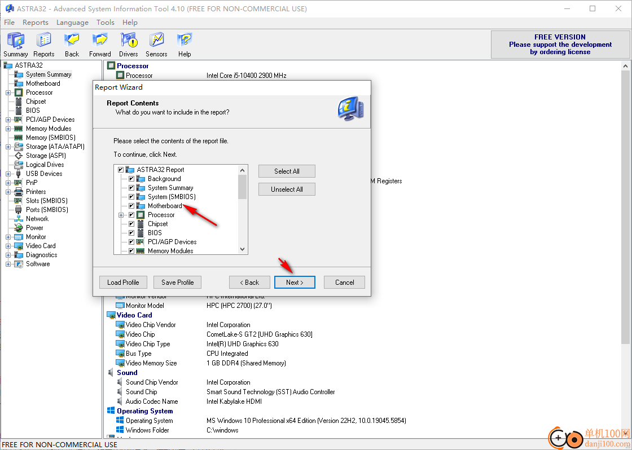The width and height of the screenshot is (632, 450).
Task: Click the USB Devices icon in sidebar
Action: click(x=19, y=174)
